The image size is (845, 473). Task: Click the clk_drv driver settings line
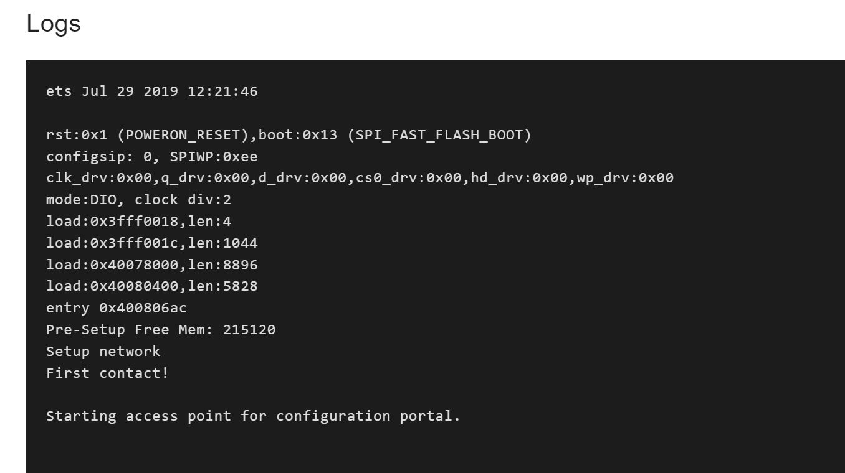(360, 178)
